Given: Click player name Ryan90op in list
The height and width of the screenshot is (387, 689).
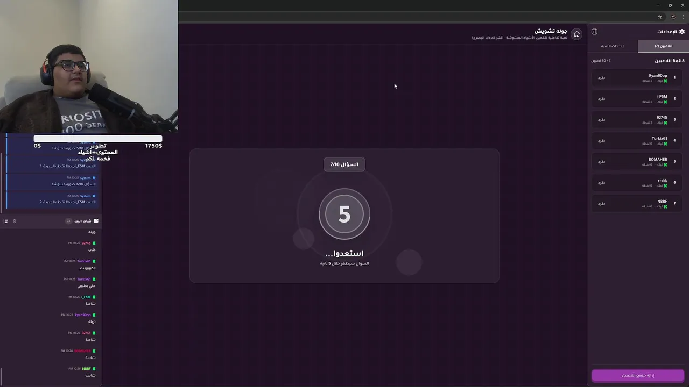Looking at the screenshot, I should 658,76.
